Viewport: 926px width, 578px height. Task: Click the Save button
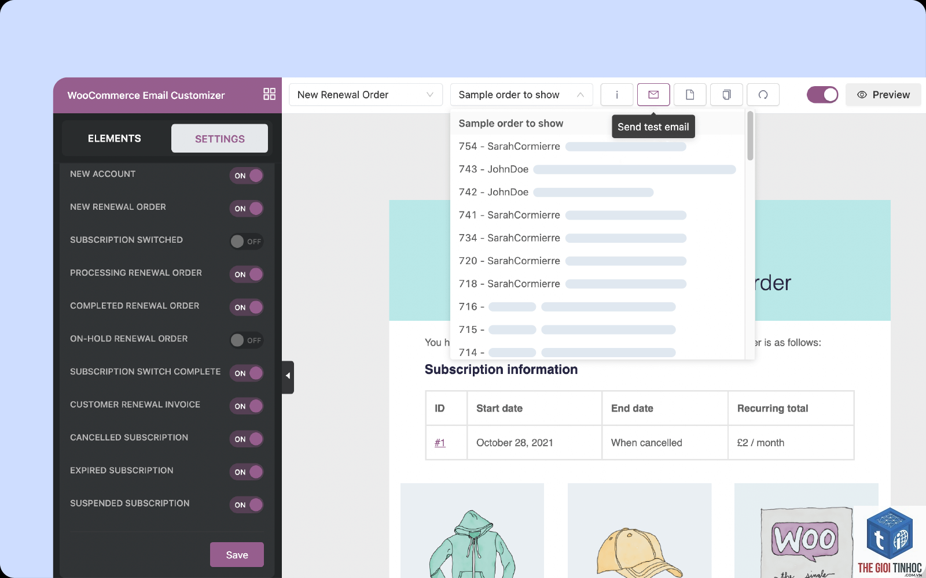pos(237,555)
